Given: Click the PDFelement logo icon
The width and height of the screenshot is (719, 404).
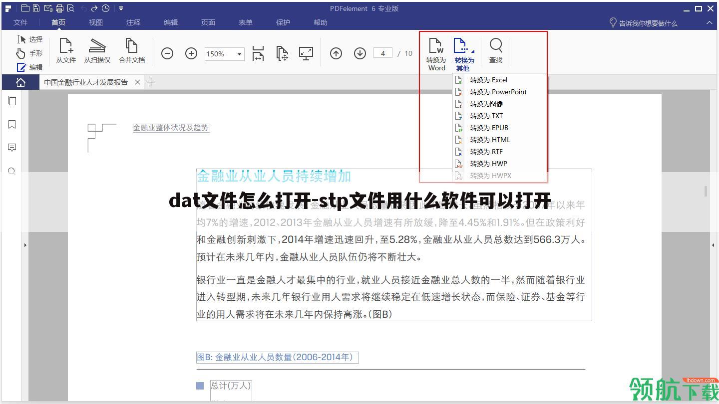Looking at the screenshot, I should 8,8.
